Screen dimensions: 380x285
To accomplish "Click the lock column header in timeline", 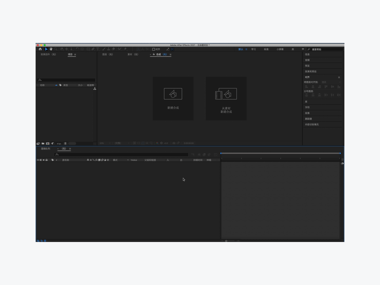I will click(x=47, y=160).
